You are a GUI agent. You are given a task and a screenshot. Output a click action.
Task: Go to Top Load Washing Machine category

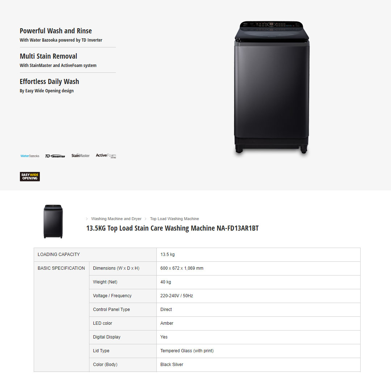click(175, 219)
